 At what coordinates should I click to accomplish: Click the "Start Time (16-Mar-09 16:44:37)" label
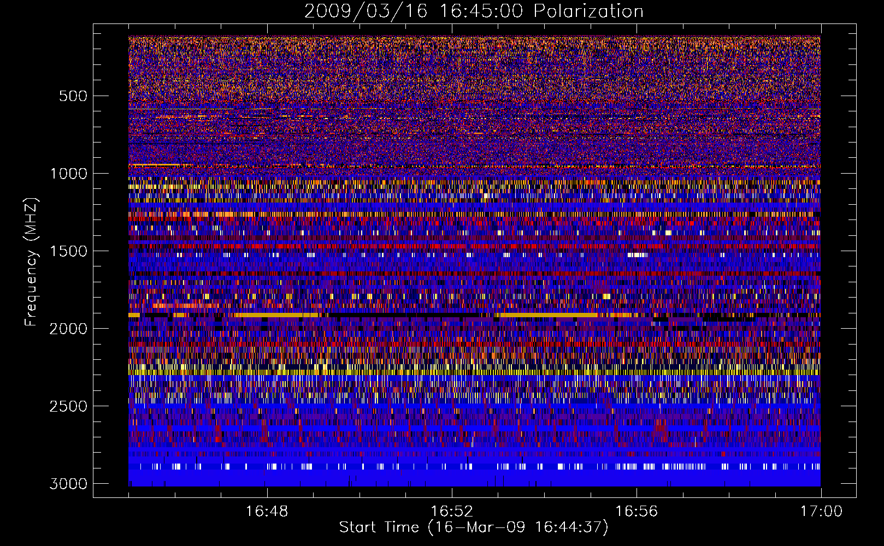474,527
